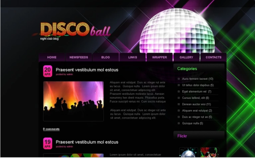
Task: Click bullet icon beside Aliquam erat volutpat
Action: 179,111
